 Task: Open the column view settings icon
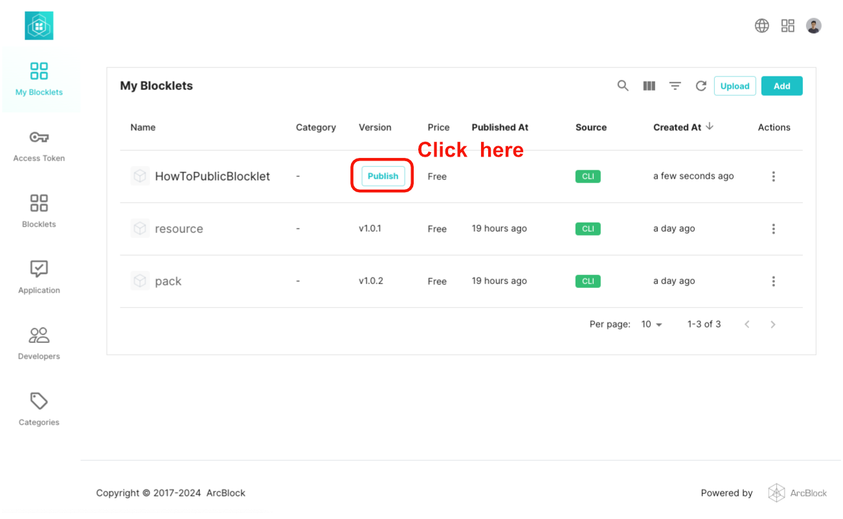point(649,86)
